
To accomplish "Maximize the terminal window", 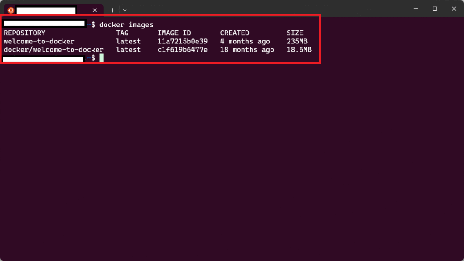I will (435, 9).
